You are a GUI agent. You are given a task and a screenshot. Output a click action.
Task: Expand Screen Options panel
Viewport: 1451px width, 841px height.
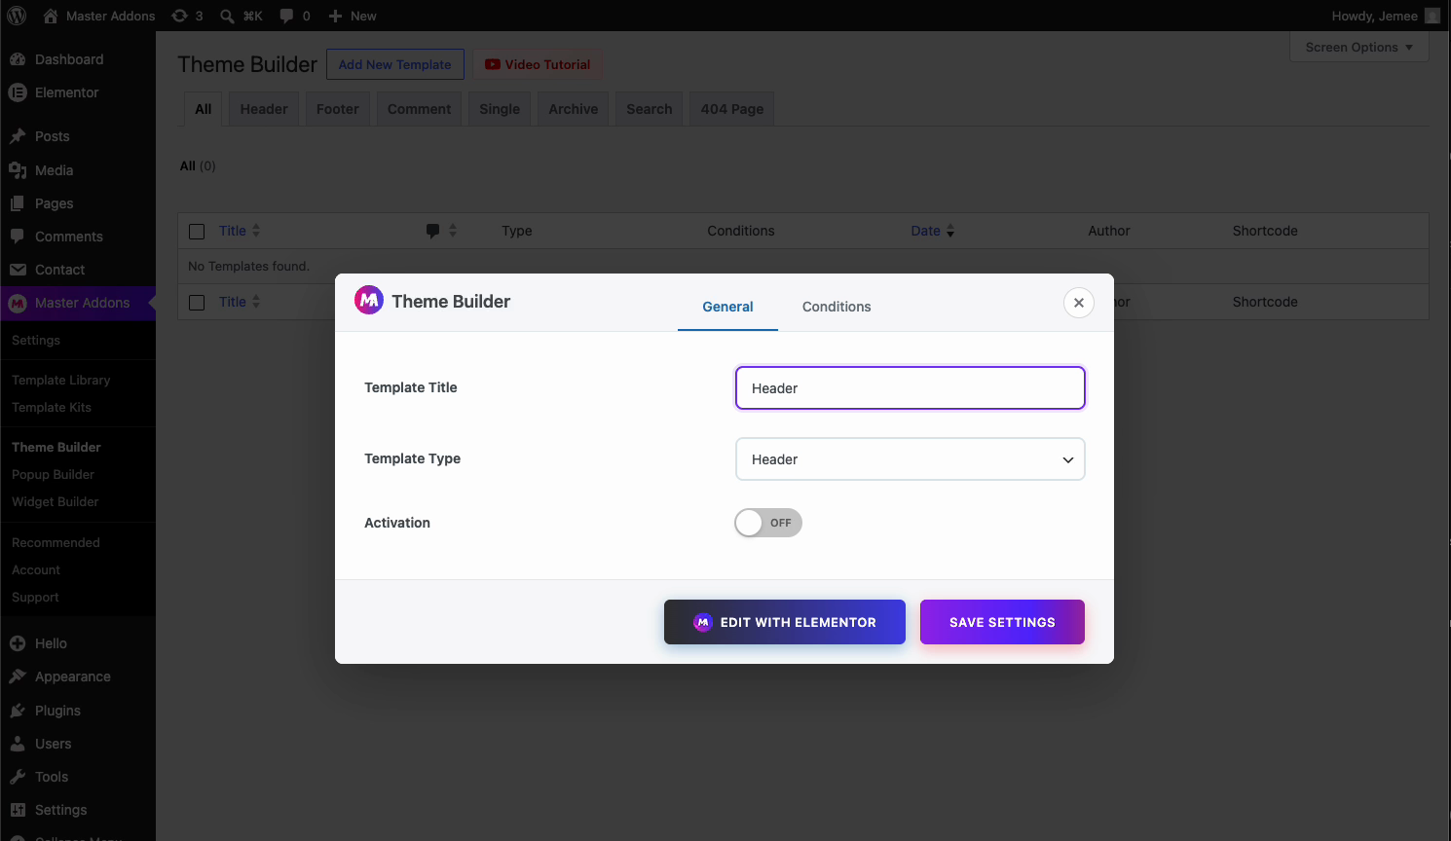click(x=1359, y=47)
